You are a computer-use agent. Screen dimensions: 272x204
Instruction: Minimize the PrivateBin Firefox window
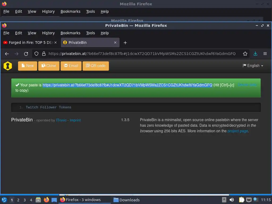(x=257, y=25)
